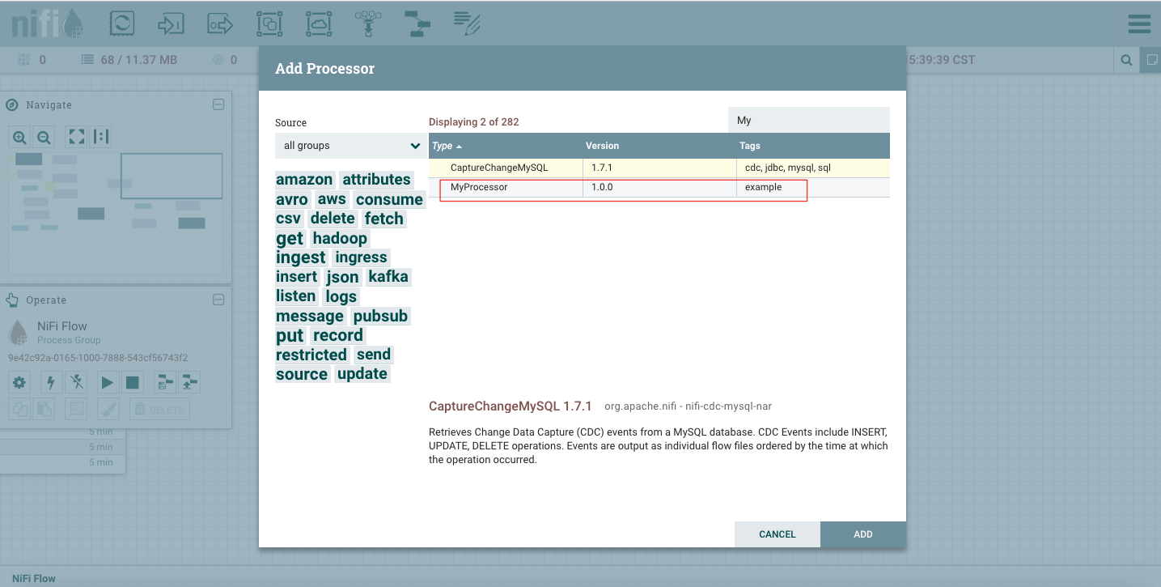The image size is (1161, 587).
Task: Open the search magnifier icon
Action: pos(1126,60)
